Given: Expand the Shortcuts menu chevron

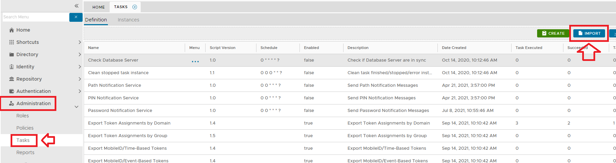Looking at the screenshot, I should [80, 42].
